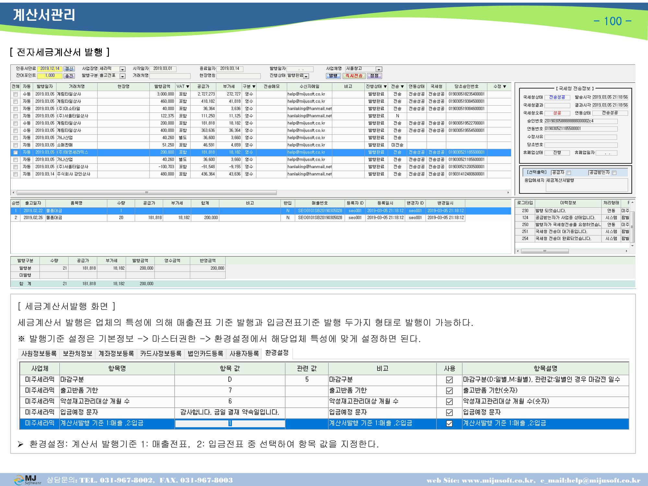Click right arrow of invoice grid scrollbar
Screen dimensions: 648x486
click(508, 192)
